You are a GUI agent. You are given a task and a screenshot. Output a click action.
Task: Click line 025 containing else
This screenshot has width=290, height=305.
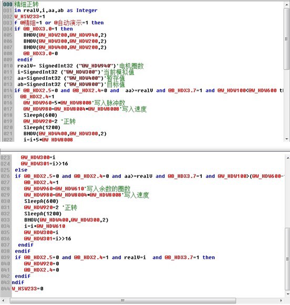point(21,170)
